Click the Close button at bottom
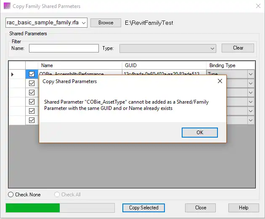265x219 pixels. [x=201, y=208]
